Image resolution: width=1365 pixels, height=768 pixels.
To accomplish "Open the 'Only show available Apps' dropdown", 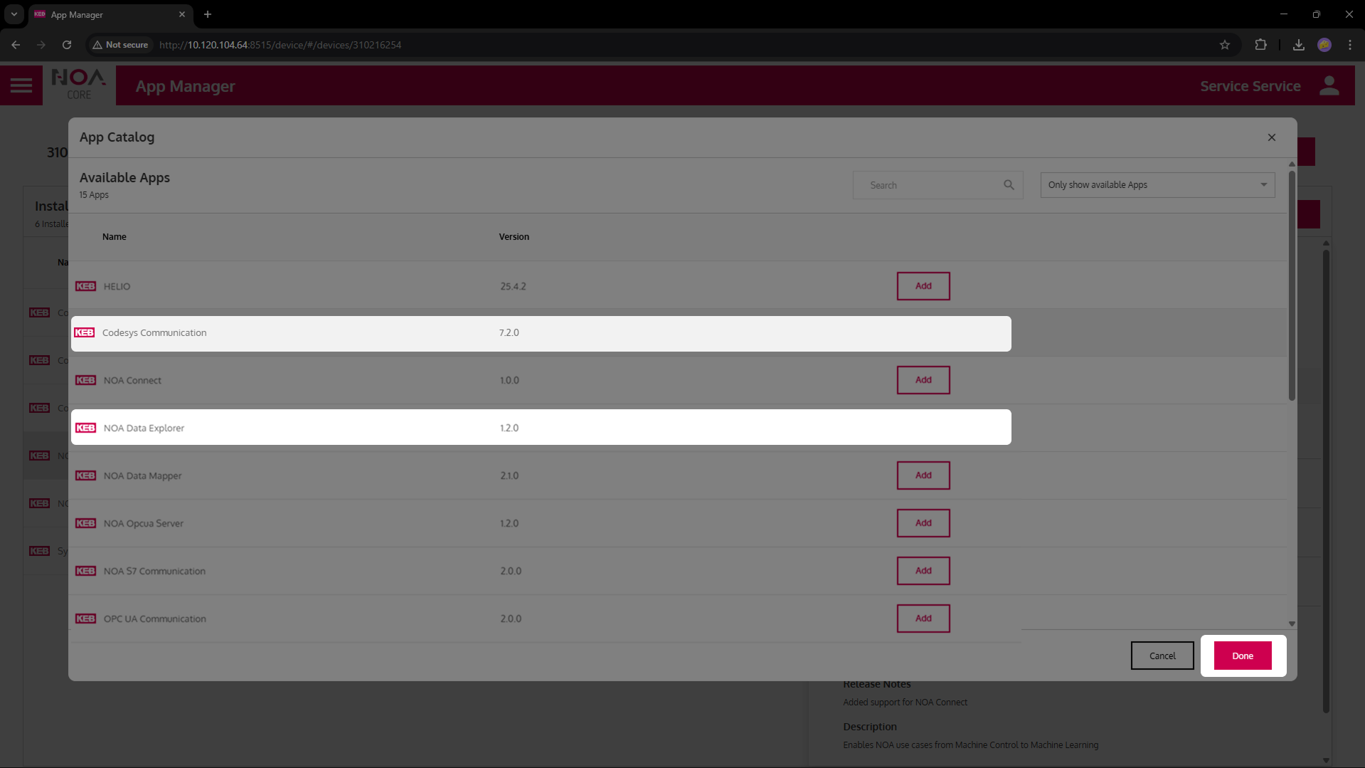I will 1157,185.
